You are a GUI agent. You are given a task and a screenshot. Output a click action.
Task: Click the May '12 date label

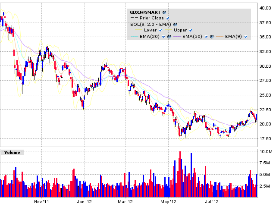[168, 202]
